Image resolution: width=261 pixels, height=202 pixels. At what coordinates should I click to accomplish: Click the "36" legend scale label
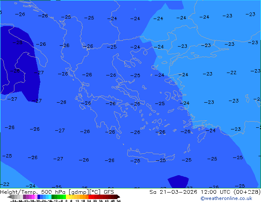(101, 201)
